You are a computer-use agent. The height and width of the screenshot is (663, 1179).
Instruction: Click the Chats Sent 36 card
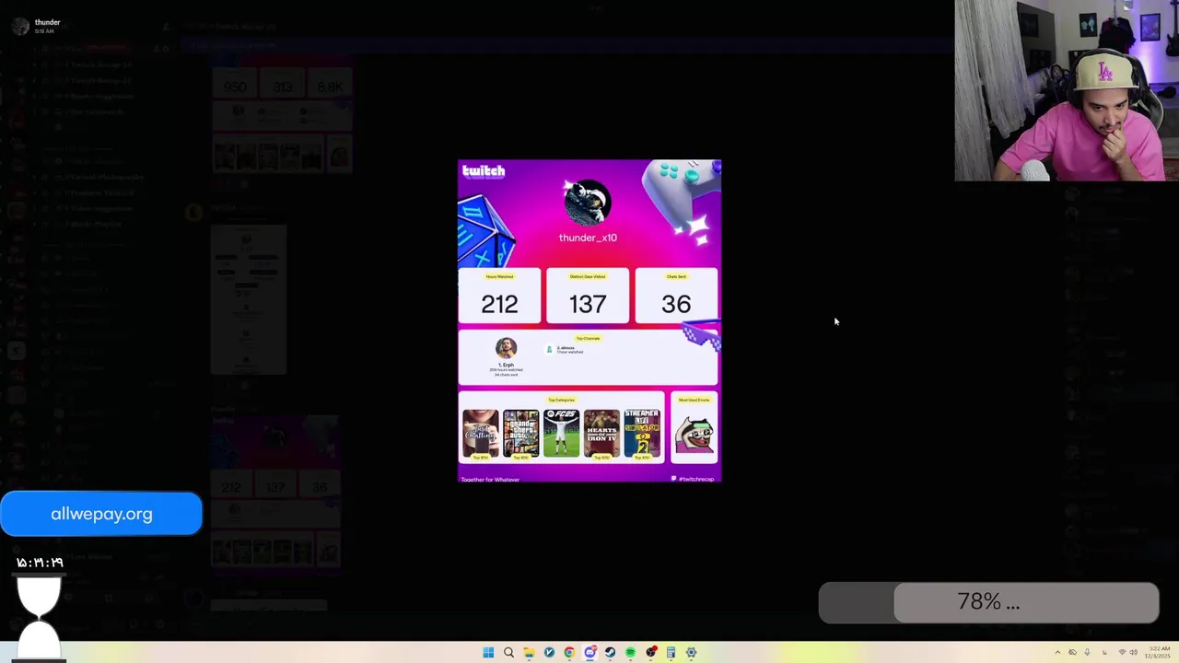[676, 297]
